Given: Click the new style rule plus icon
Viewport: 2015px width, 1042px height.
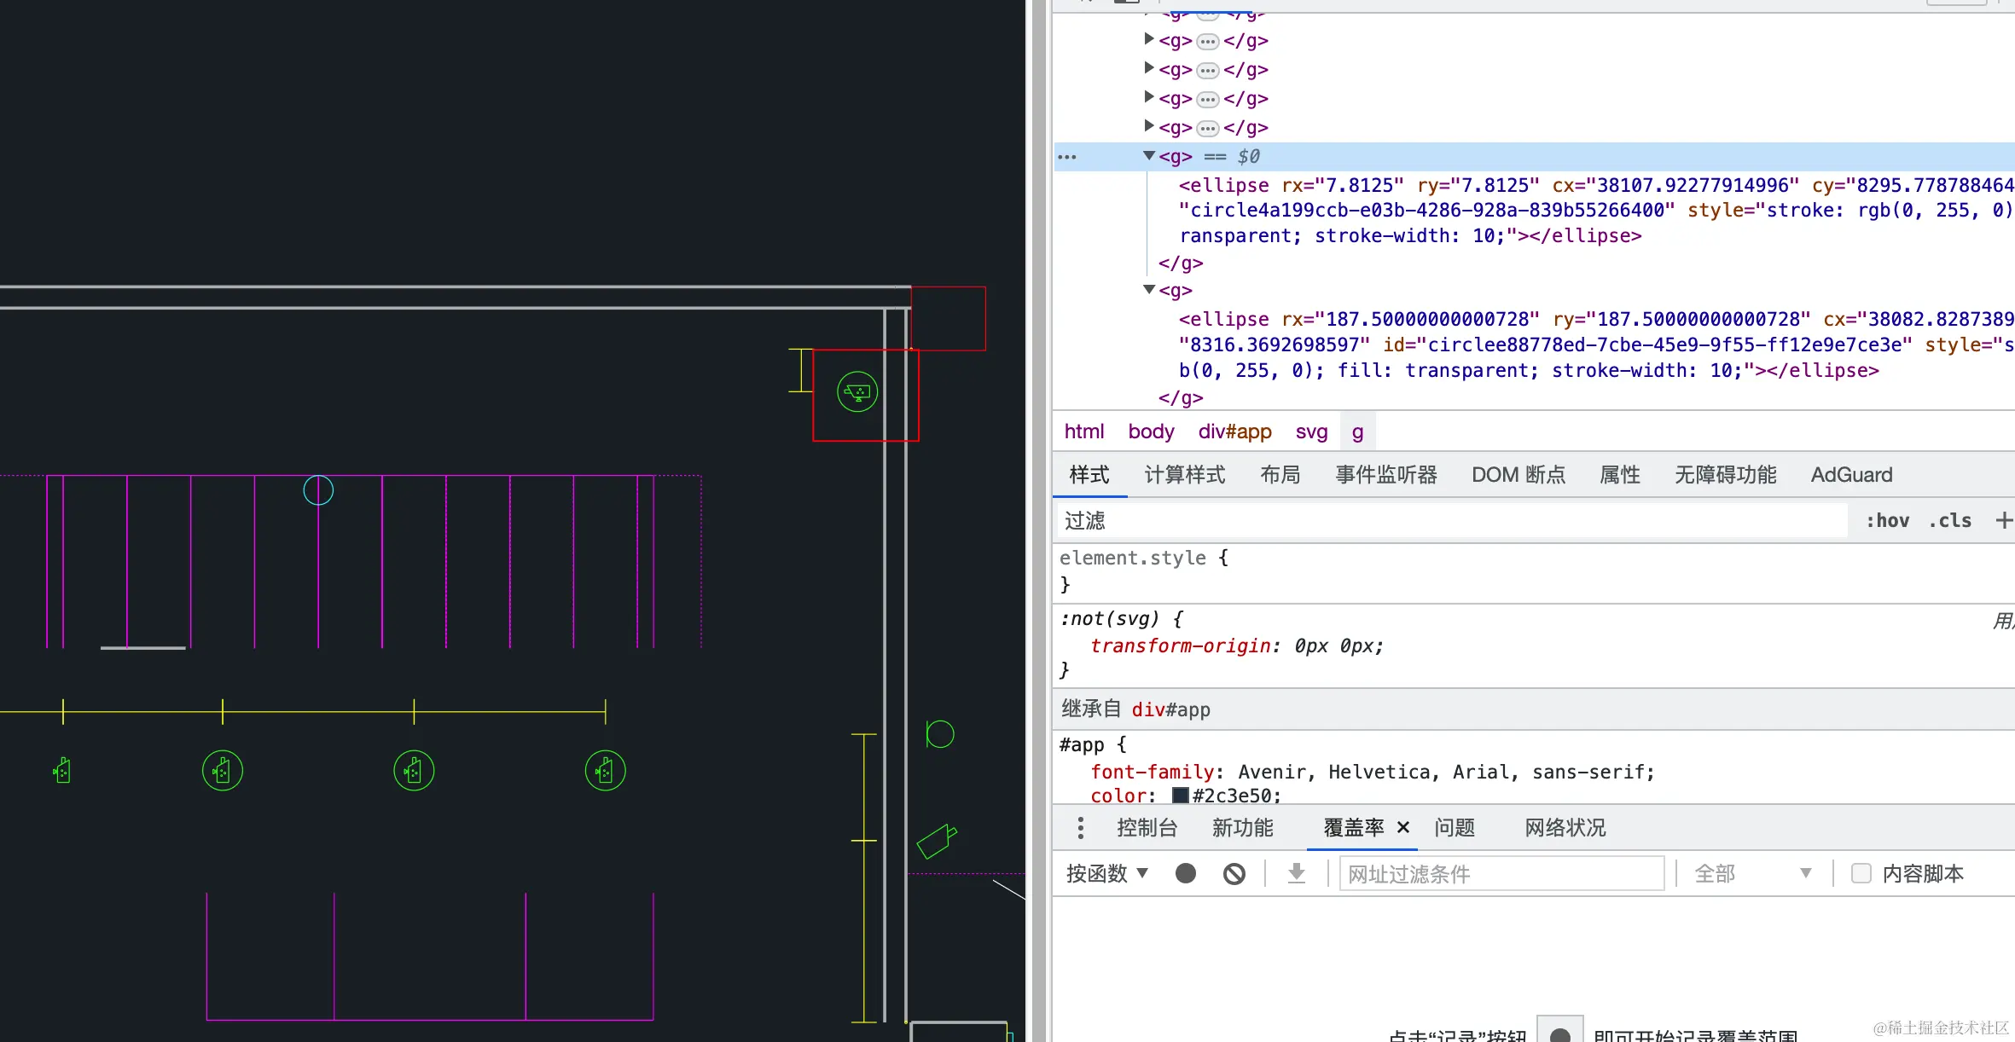Looking at the screenshot, I should pyautogui.click(x=2003, y=520).
